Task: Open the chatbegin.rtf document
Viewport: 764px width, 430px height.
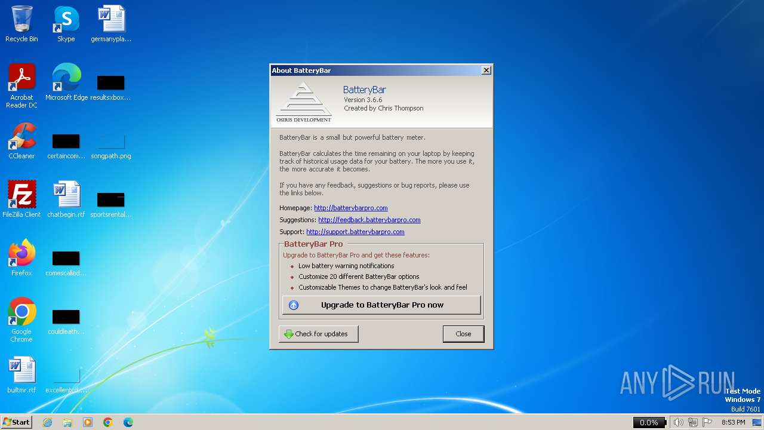Action: tap(66, 199)
